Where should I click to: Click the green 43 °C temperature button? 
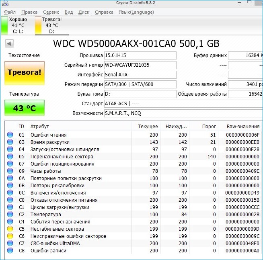coord(25,108)
